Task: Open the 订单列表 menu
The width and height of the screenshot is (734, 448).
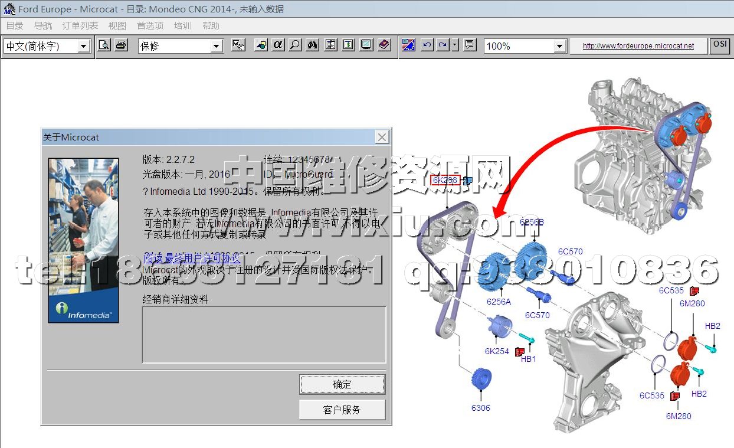Action: click(80, 25)
